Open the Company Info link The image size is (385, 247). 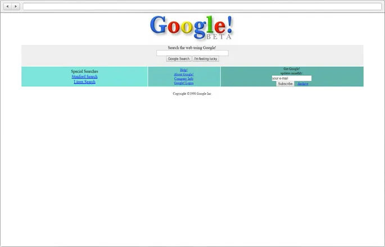coord(184,79)
